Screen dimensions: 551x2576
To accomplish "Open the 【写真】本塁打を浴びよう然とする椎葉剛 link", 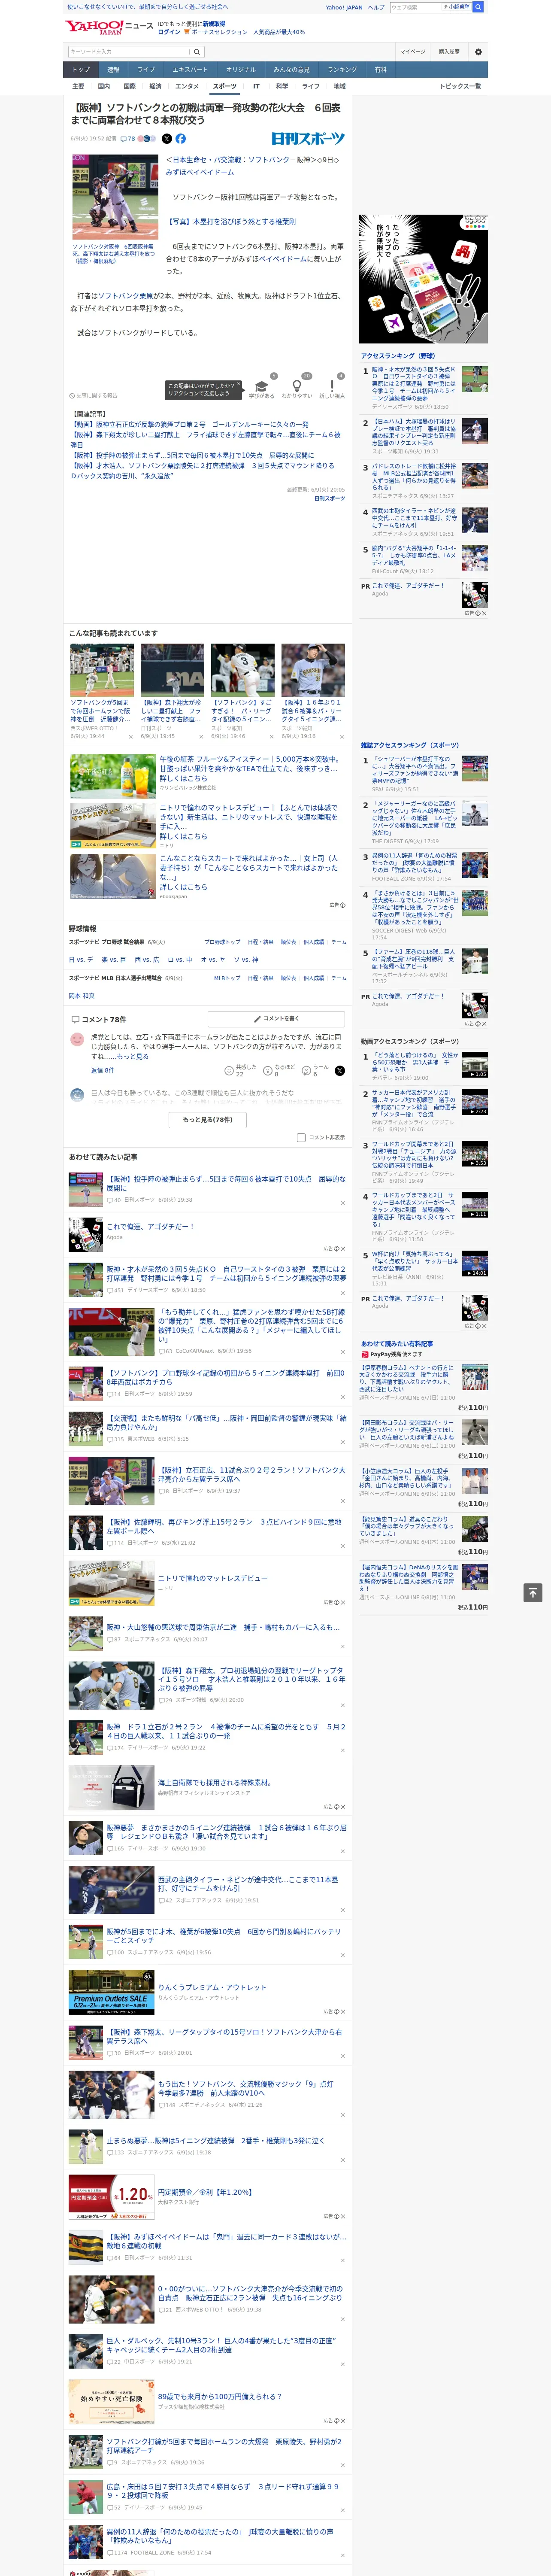I will coord(231,222).
